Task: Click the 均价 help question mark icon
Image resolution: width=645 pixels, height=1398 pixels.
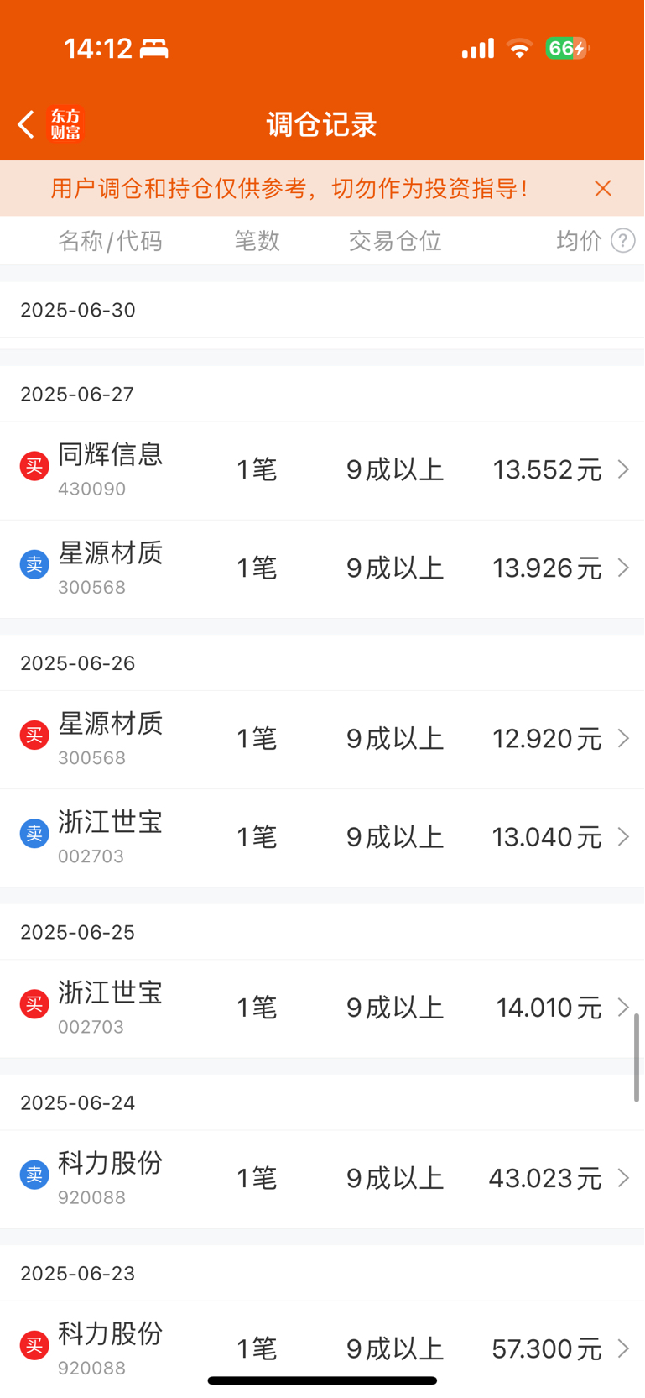Action: click(x=622, y=241)
